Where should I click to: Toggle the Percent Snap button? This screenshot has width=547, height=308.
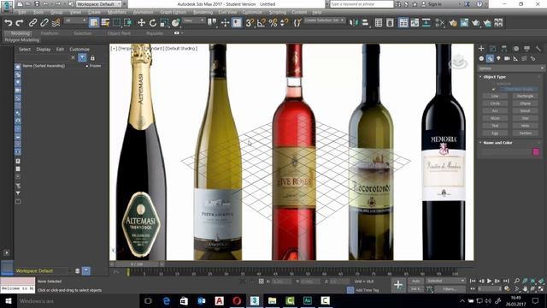point(273,23)
